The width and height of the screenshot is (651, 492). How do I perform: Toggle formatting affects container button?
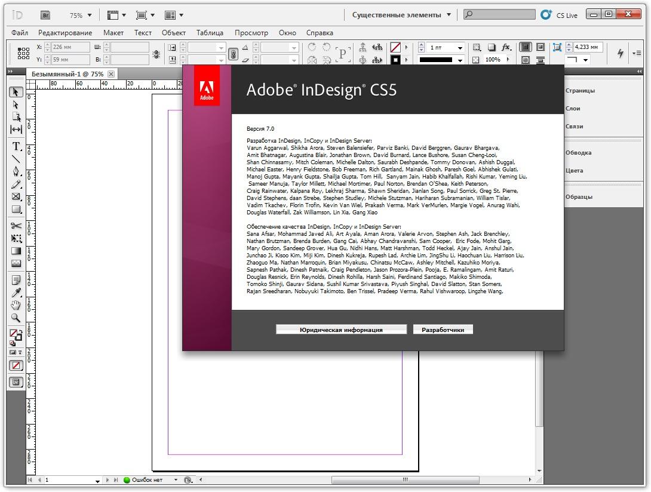(13, 352)
